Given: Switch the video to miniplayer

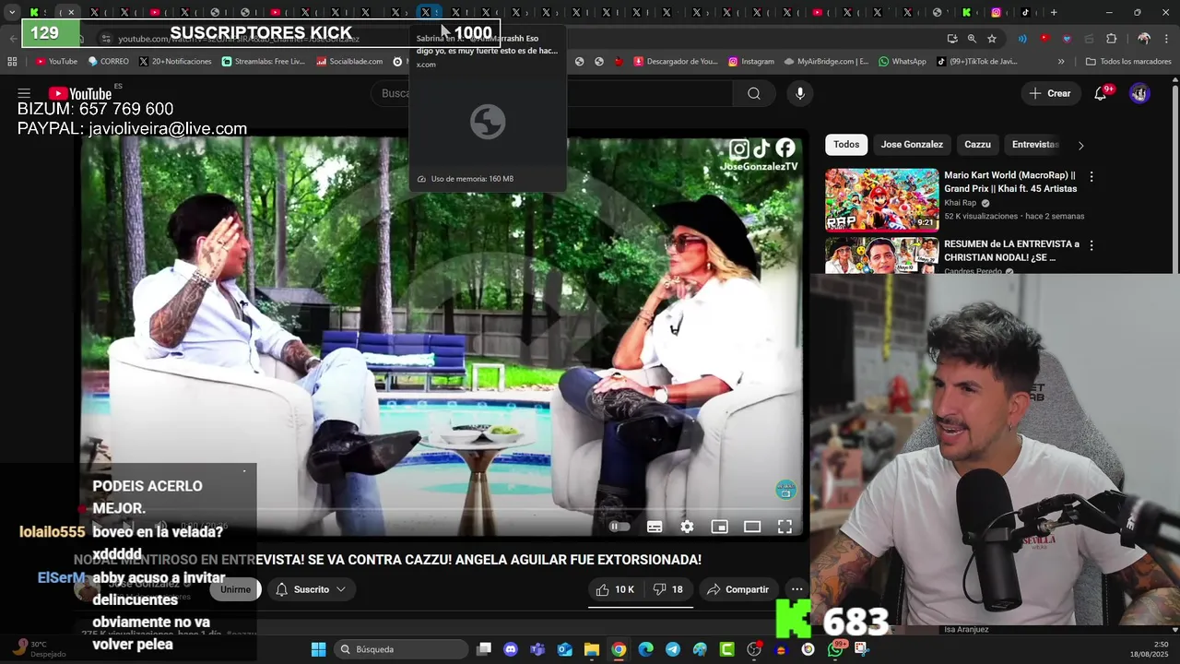Looking at the screenshot, I should (719, 527).
